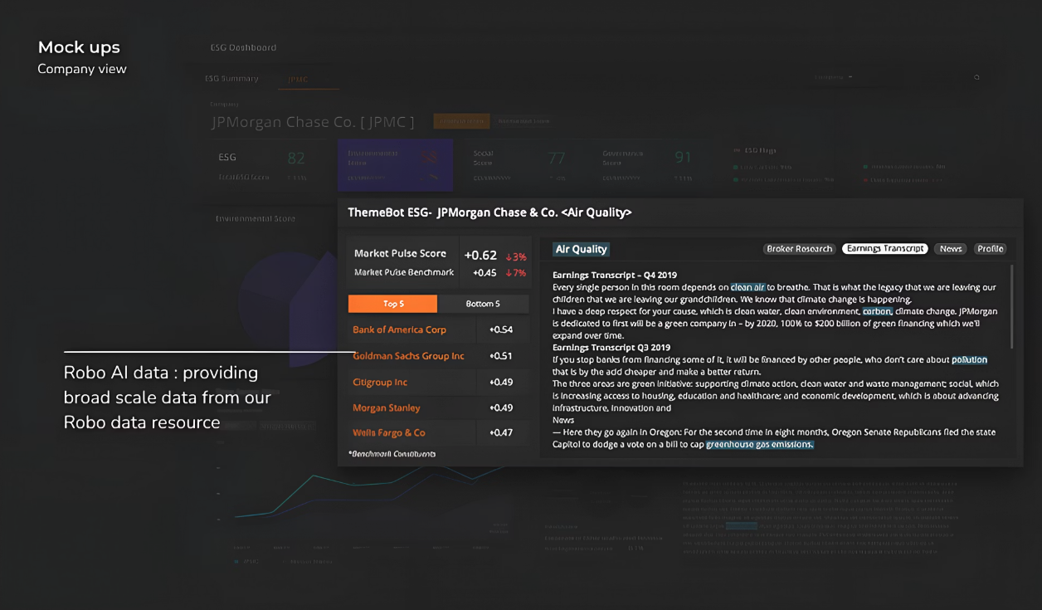
Task: Click the red down arrow beside 7%
Action: [508, 273]
